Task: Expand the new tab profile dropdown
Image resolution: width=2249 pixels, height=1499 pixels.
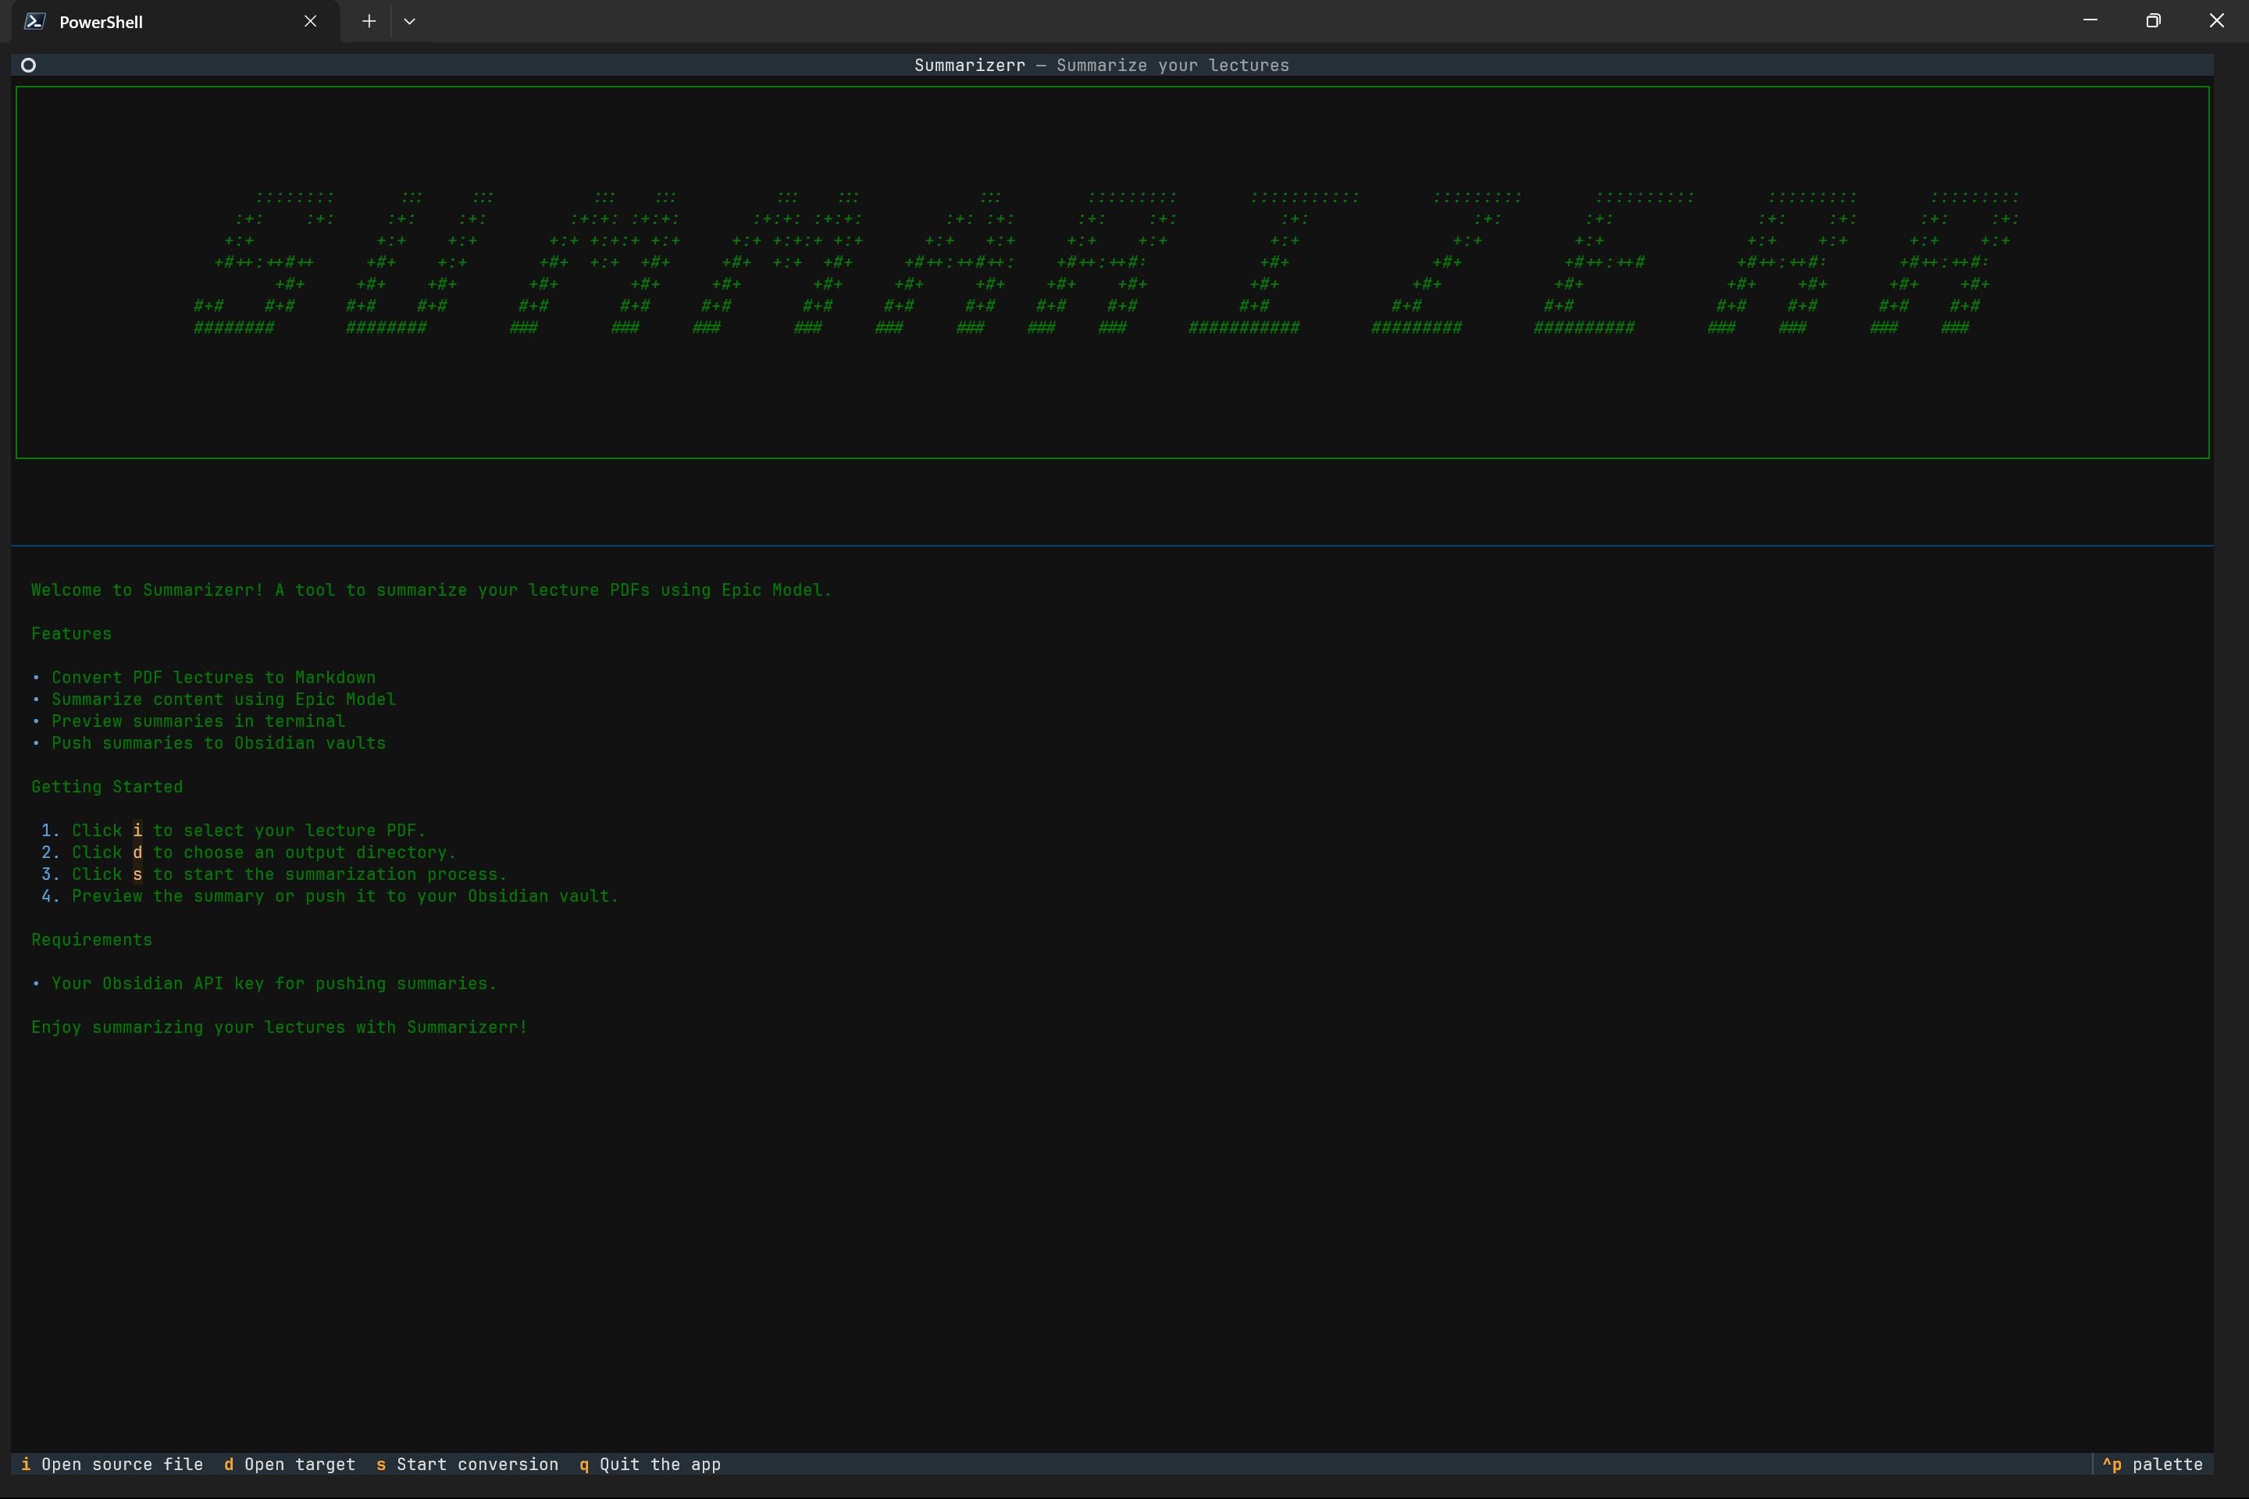Action: tap(409, 21)
